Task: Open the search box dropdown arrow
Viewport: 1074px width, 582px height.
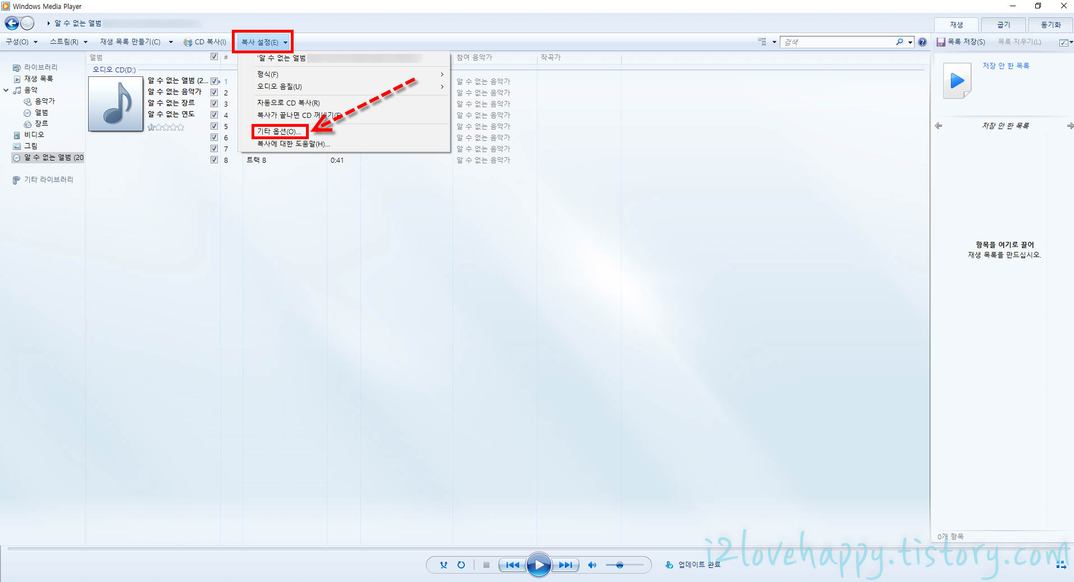Action: point(910,42)
